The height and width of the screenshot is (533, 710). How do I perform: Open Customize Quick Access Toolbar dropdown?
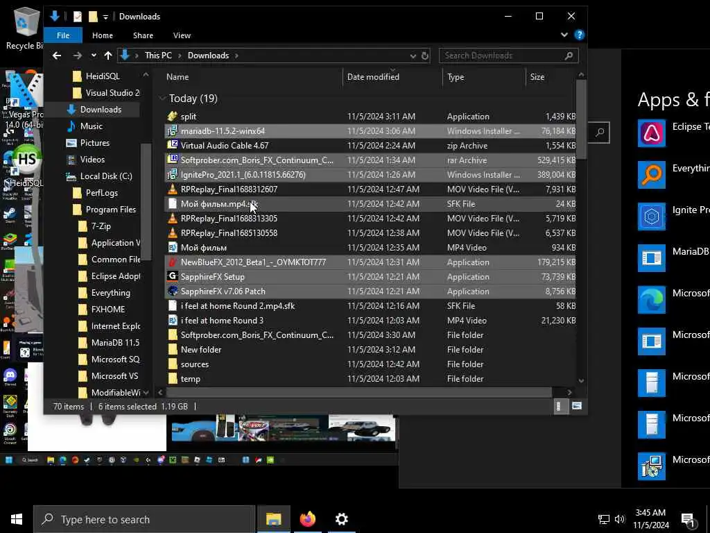(x=105, y=17)
